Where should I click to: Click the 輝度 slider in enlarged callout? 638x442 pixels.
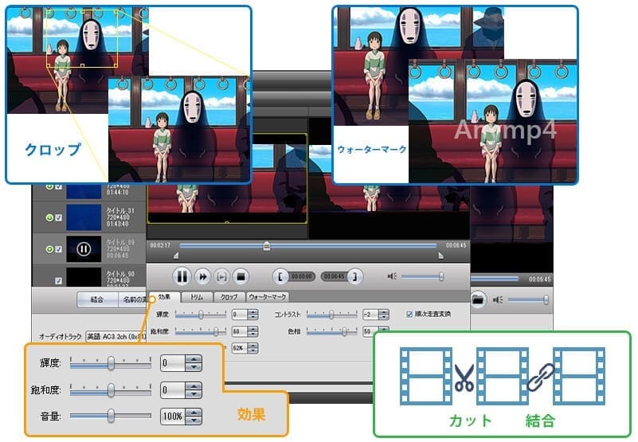(110, 363)
